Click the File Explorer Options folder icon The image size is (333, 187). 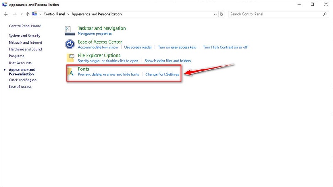click(x=70, y=58)
